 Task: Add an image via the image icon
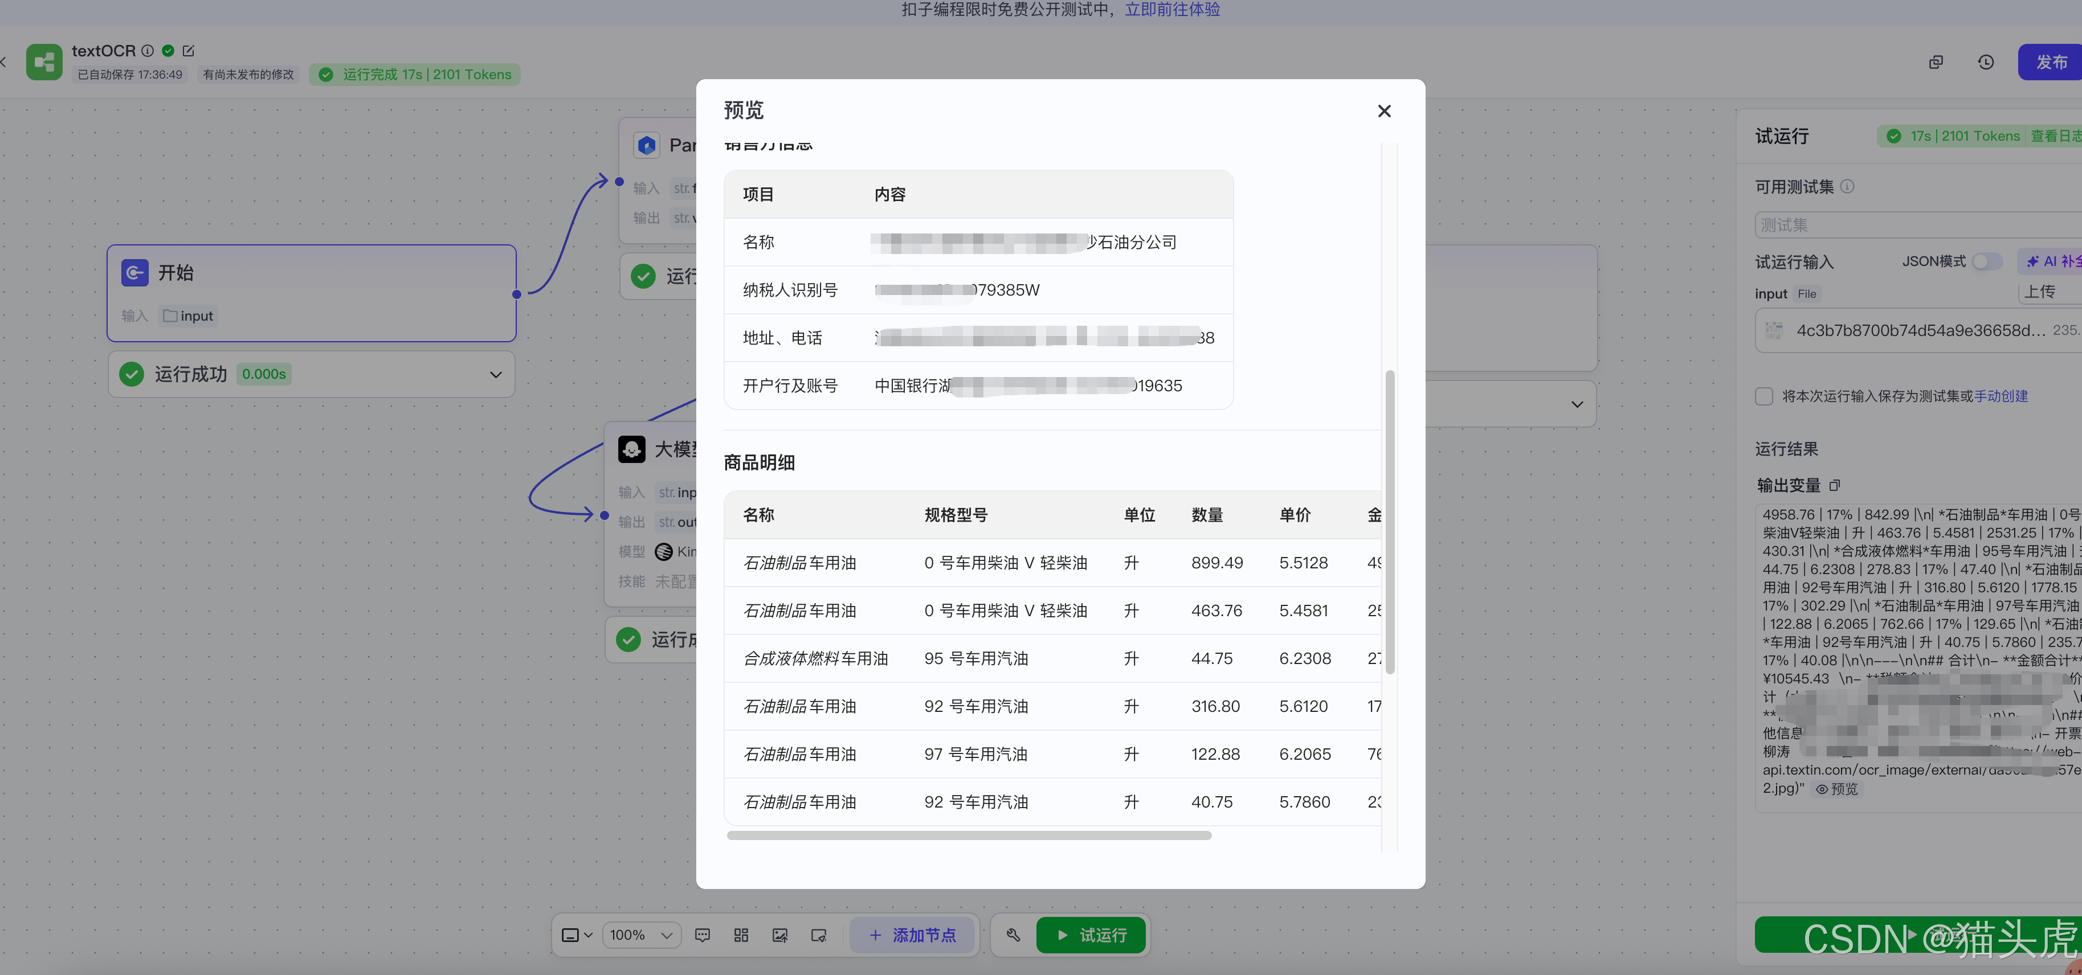click(x=780, y=935)
